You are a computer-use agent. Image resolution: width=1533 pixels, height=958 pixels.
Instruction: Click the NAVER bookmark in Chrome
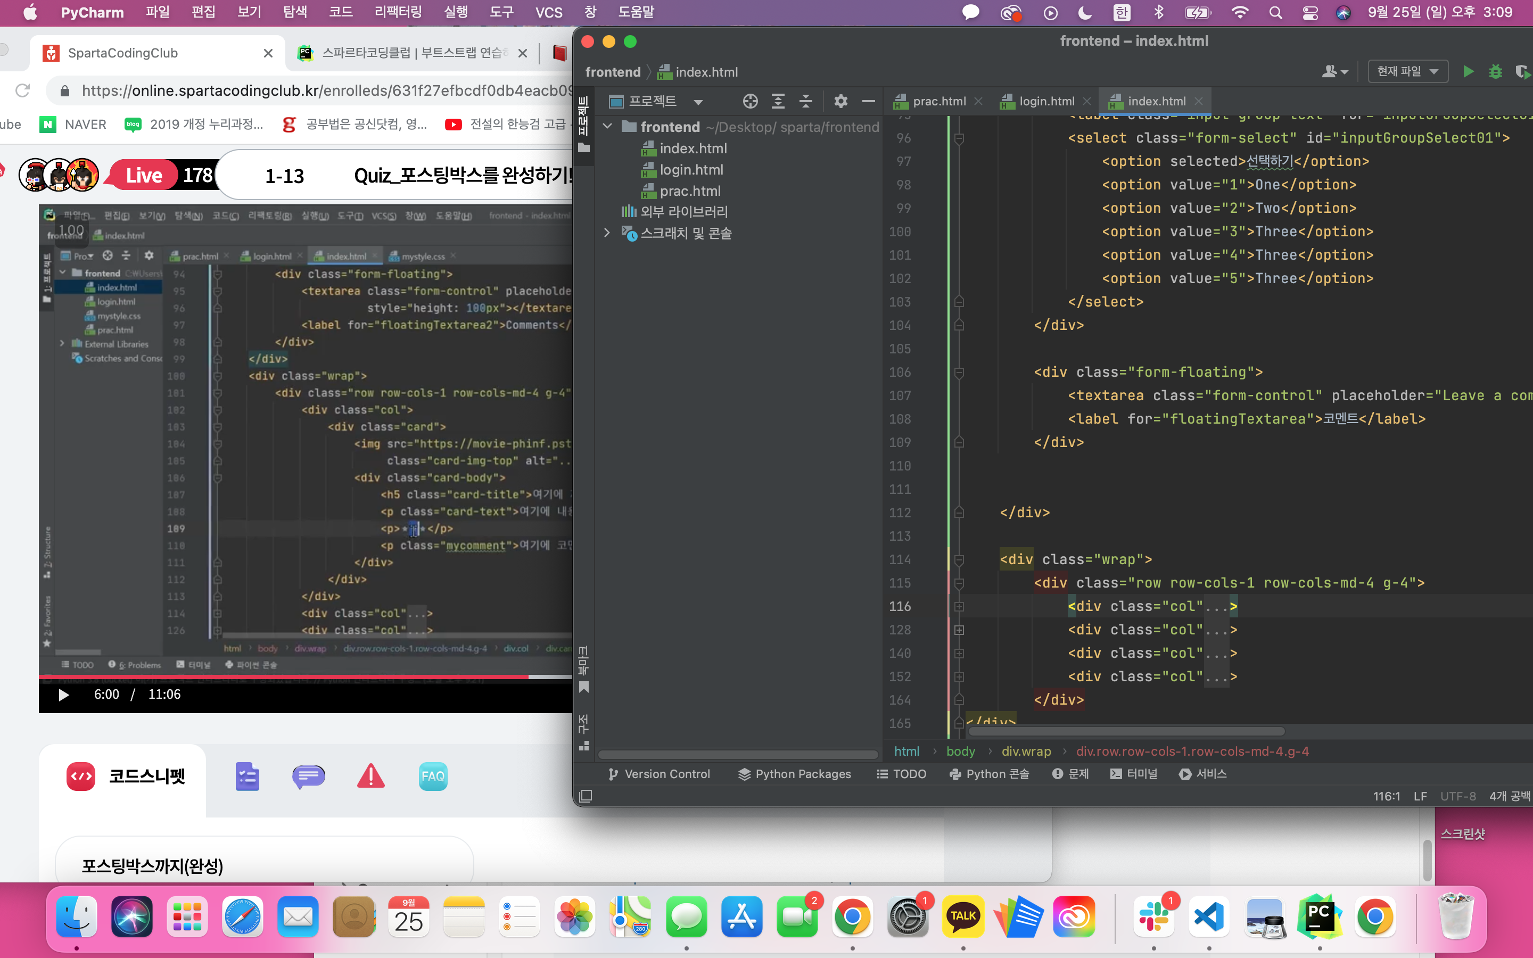tap(73, 124)
